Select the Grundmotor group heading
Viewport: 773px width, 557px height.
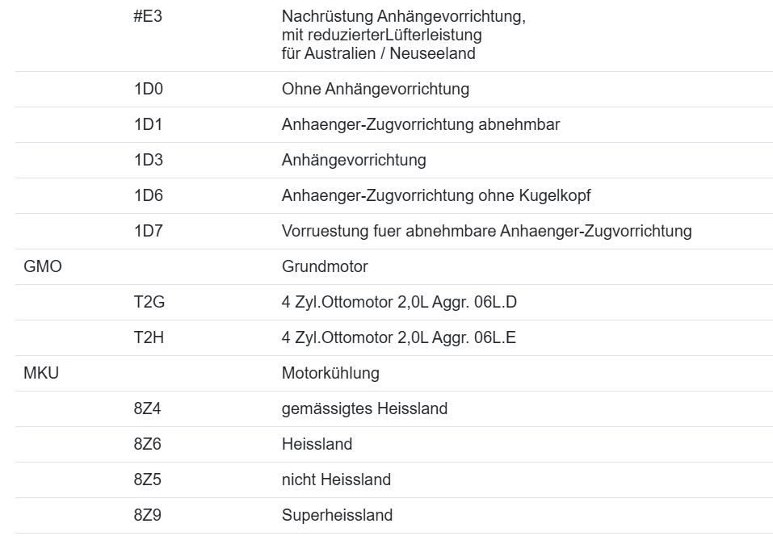(x=325, y=267)
